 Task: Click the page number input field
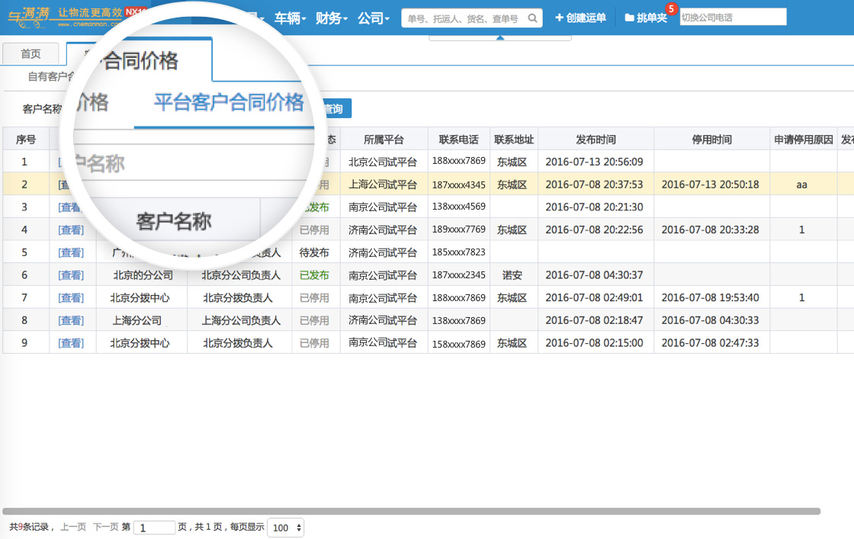(154, 527)
